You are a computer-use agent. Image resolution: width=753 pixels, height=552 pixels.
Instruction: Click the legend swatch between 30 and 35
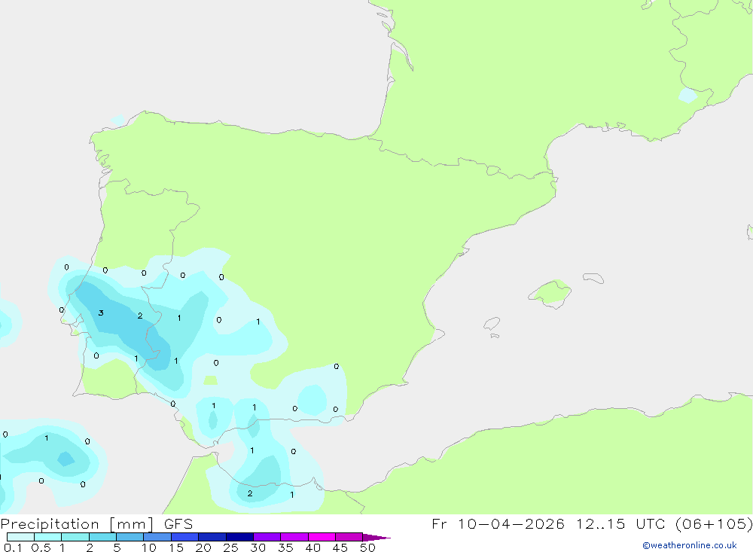(267, 537)
